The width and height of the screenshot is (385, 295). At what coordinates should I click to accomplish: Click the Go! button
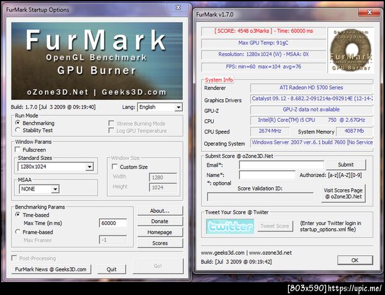tap(158, 266)
